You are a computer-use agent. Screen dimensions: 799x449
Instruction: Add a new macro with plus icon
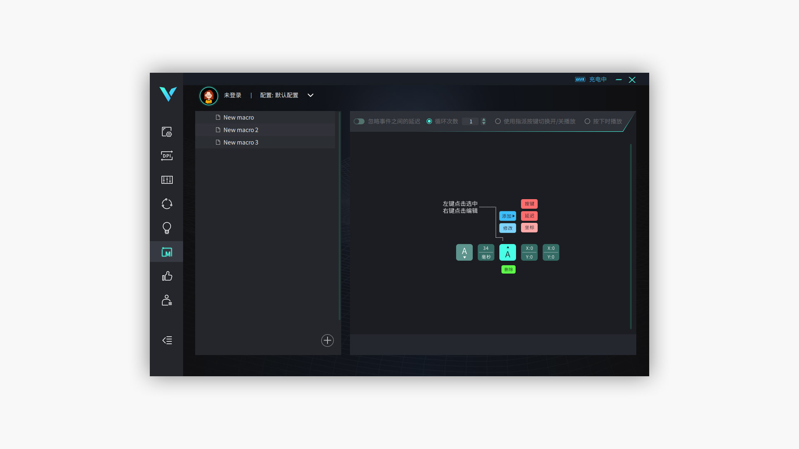tap(328, 340)
